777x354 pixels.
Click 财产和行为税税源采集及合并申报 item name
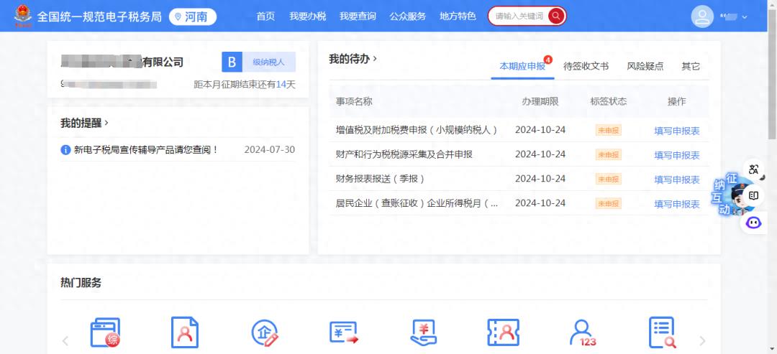pyautogui.click(x=404, y=154)
